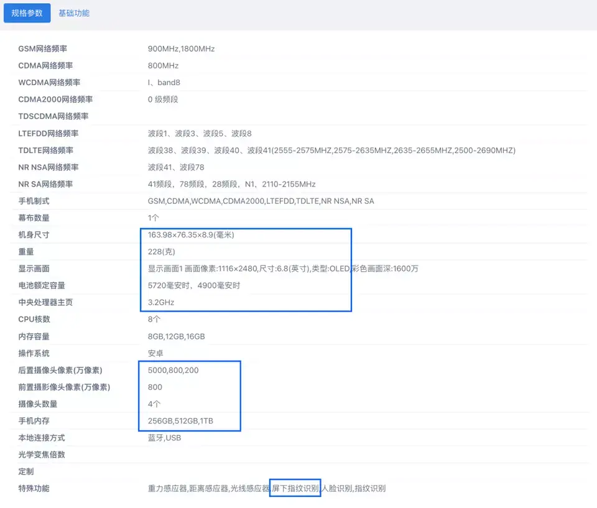Click the 特殊功能 value starting 重力感应器
Screen dimensions: 597x508
tap(267, 488)
